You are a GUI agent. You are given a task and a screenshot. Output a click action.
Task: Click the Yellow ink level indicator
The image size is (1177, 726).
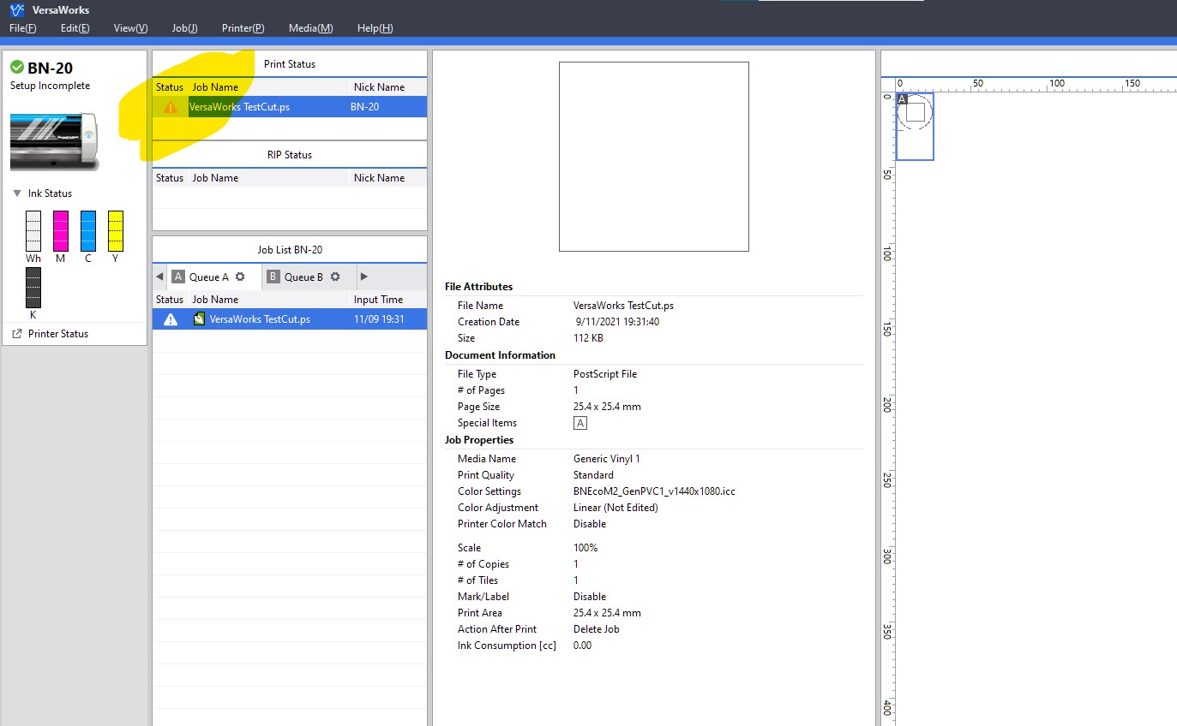coord(116,231)
